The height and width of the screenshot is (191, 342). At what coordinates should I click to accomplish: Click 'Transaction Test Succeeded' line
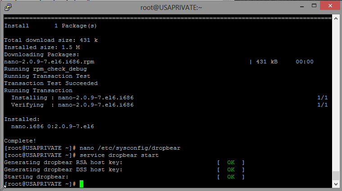click(51, 83)
